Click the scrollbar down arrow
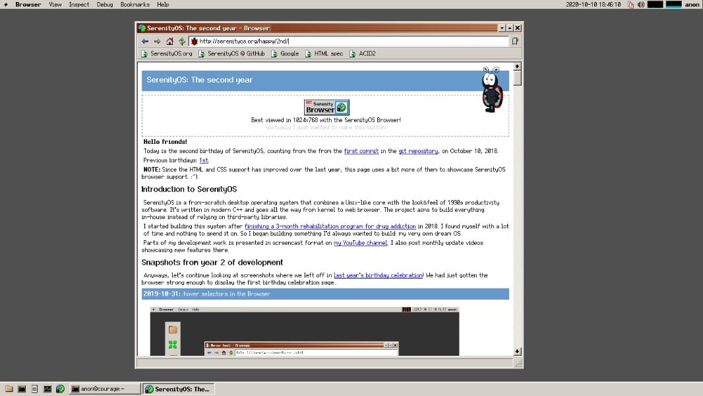Viewport: 703px width, 396px height. point(517,352)
